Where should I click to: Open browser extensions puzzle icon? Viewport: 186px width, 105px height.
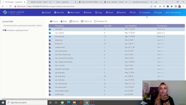[172, 6]
